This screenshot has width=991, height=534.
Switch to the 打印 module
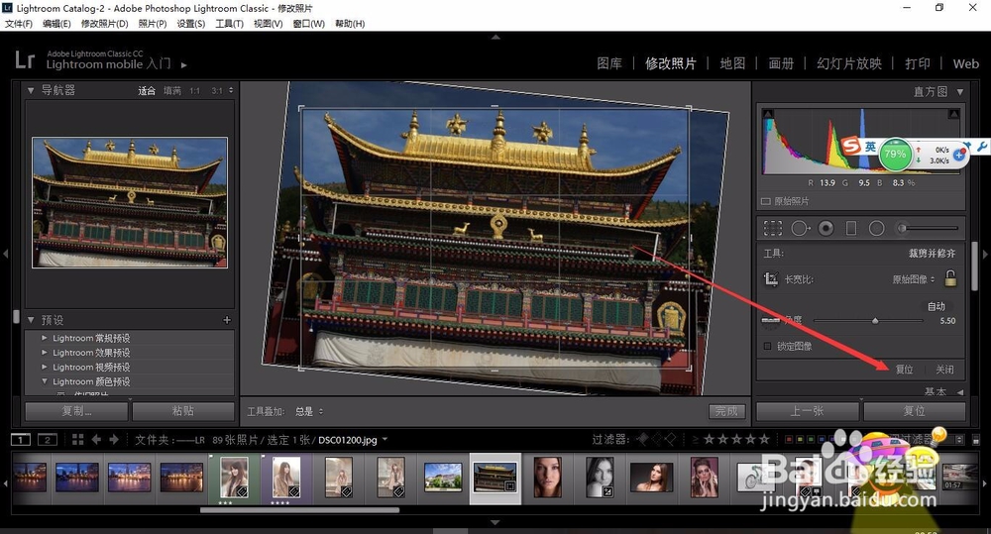pyautogui.click(x=917, y=63)
